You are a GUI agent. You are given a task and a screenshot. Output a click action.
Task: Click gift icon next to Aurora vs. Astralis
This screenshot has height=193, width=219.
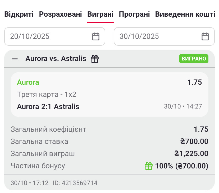[x=95, y=59]
